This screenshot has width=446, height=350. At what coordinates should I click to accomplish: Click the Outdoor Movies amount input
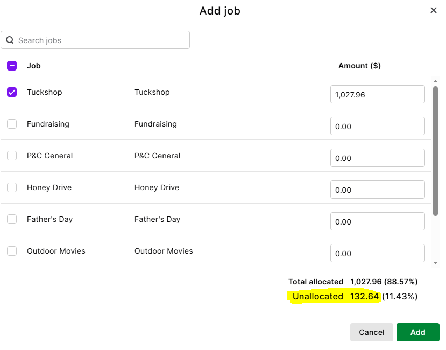point(377,253)
